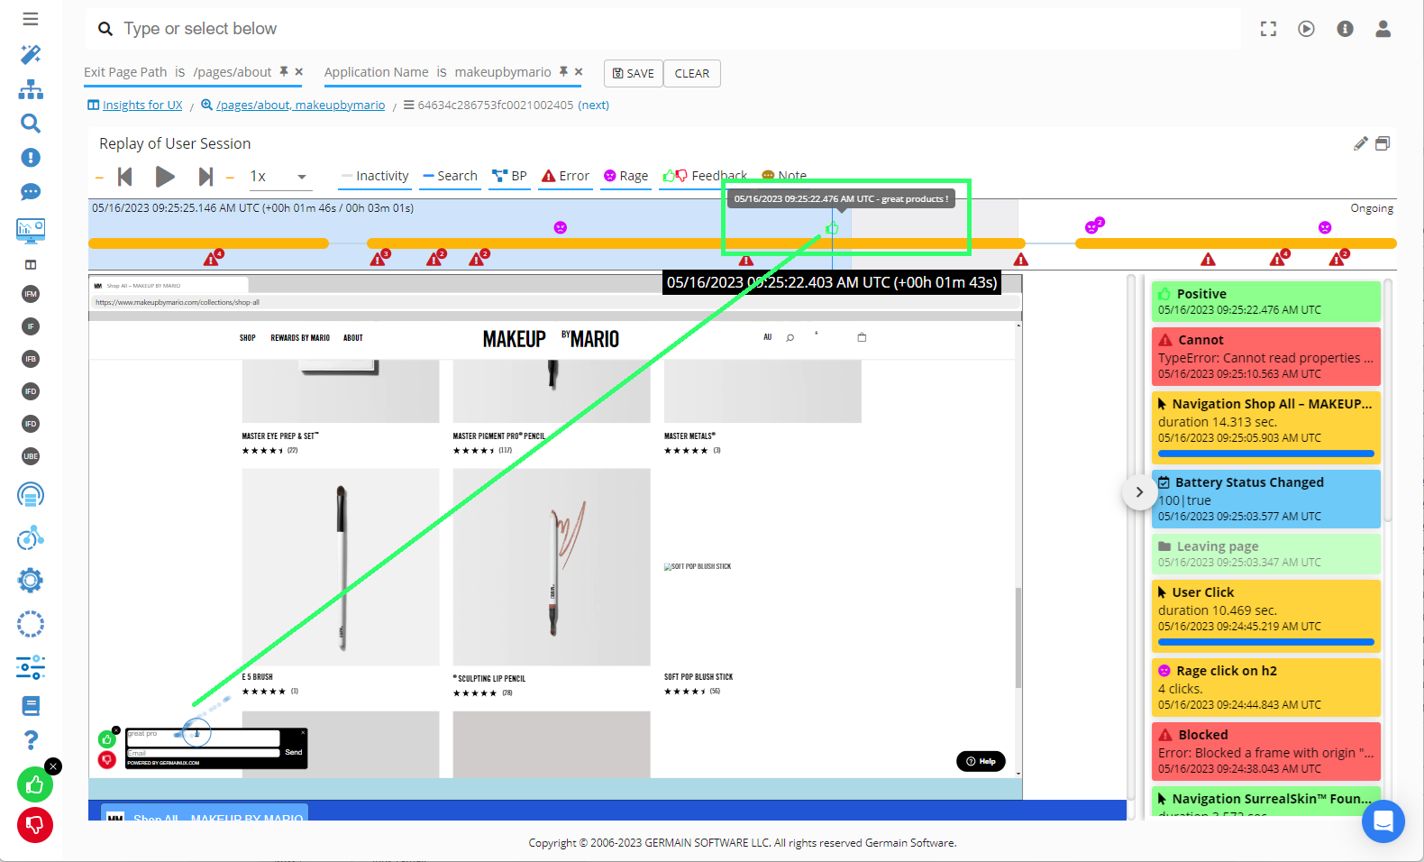Remove the Exit Page Path filter
Viewport: 1424px width, 862px height.
[299, 72]
